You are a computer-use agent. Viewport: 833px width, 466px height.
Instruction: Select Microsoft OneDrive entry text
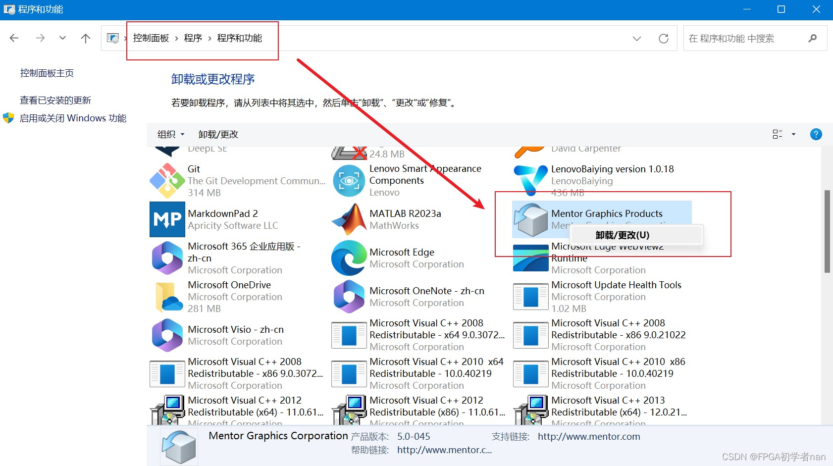coord(229,285)
